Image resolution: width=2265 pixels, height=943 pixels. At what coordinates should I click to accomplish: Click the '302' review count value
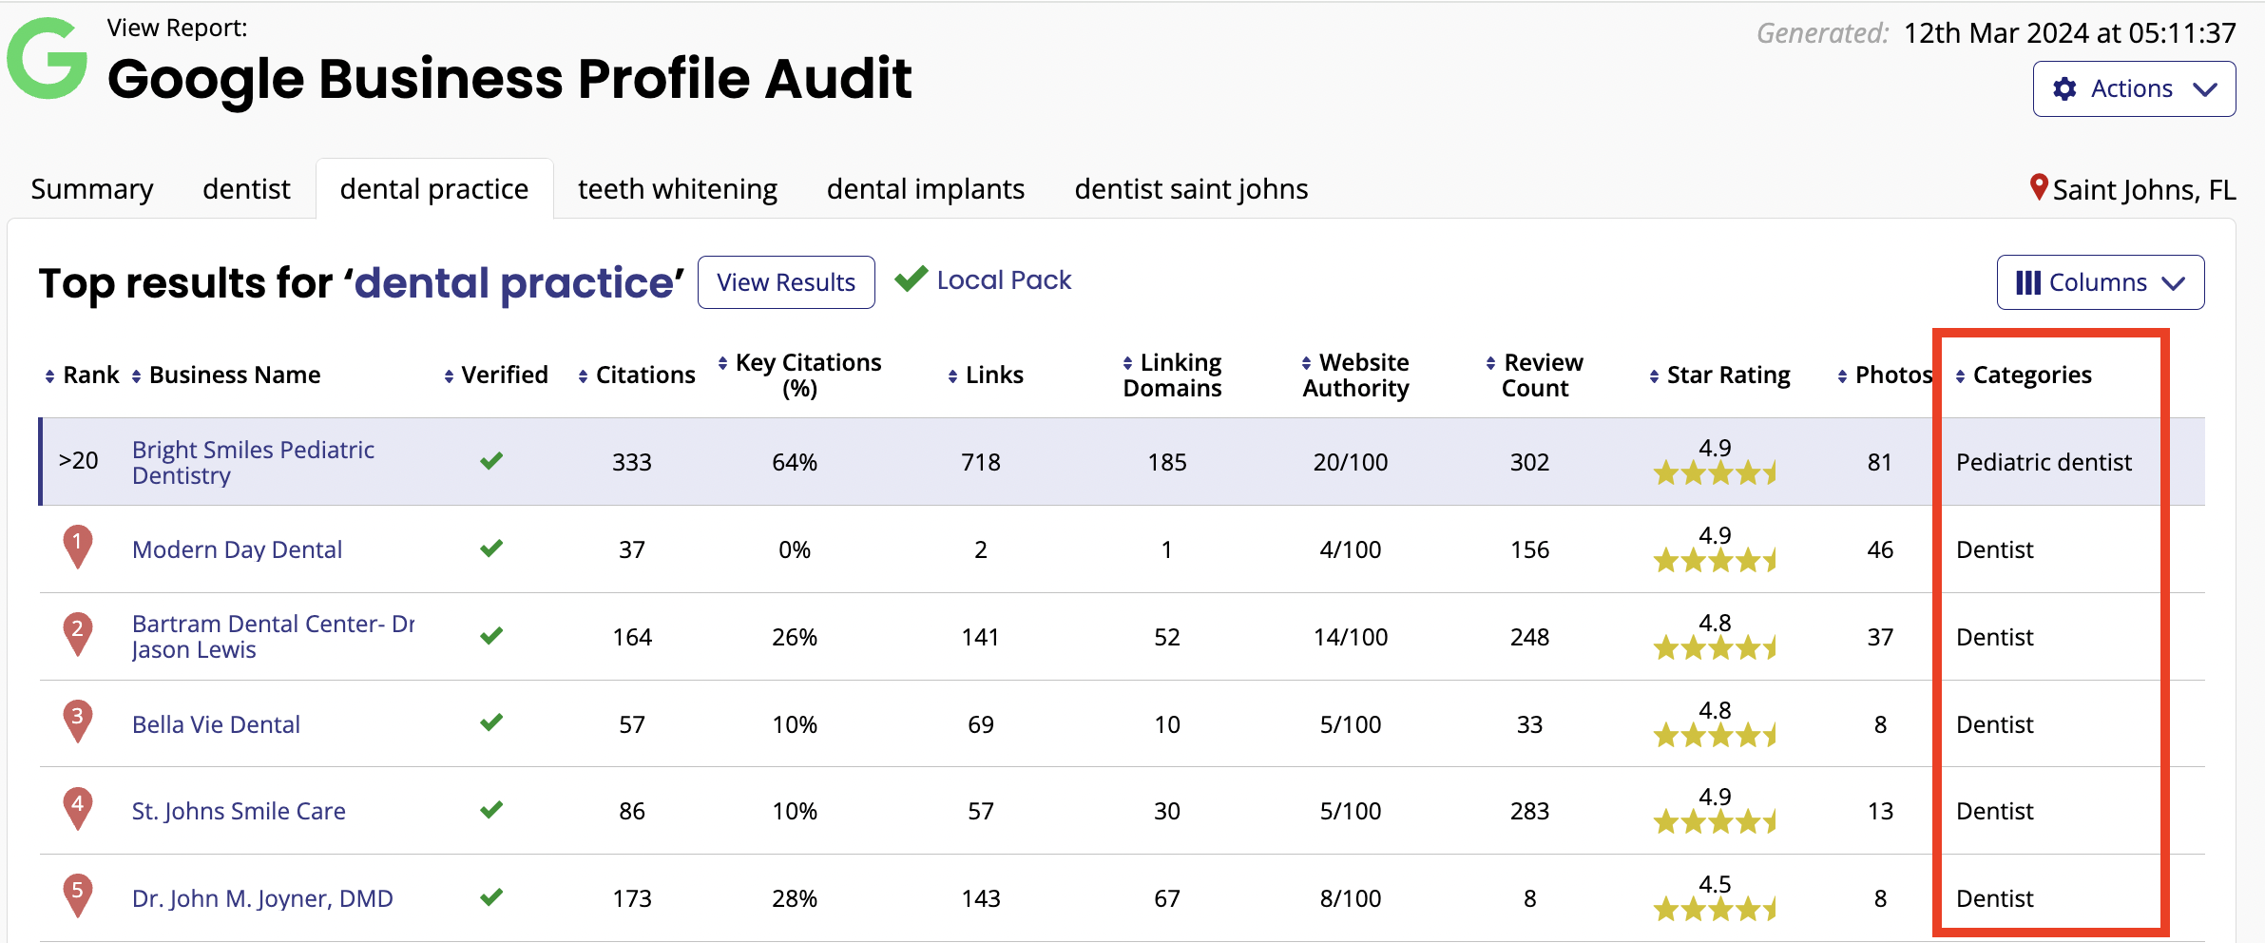pyautogui.click(x=1530, y=462)
